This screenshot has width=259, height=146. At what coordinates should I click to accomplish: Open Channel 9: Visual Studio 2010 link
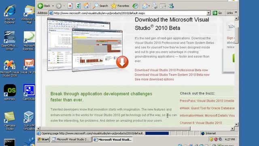click(201, 123)
